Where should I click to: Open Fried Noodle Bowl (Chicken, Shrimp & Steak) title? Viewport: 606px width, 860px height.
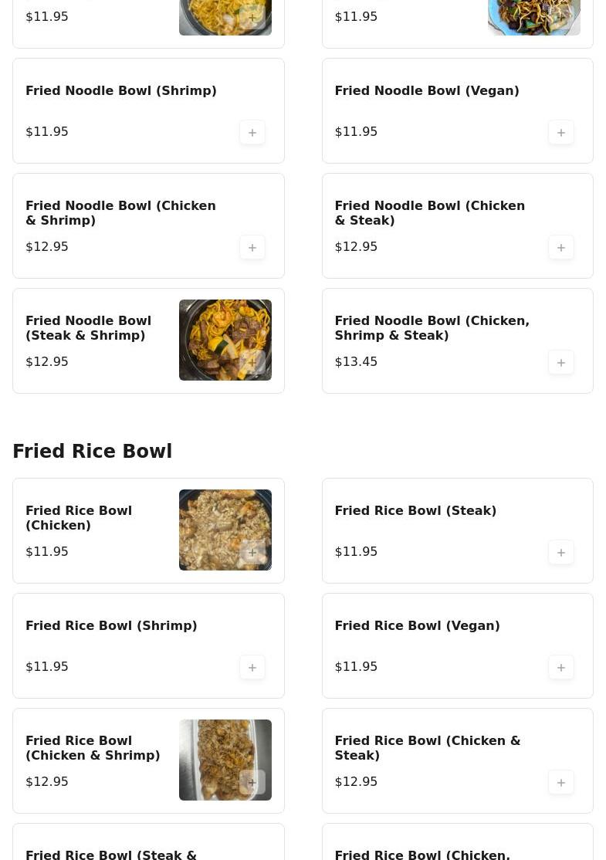coord(432,328)
